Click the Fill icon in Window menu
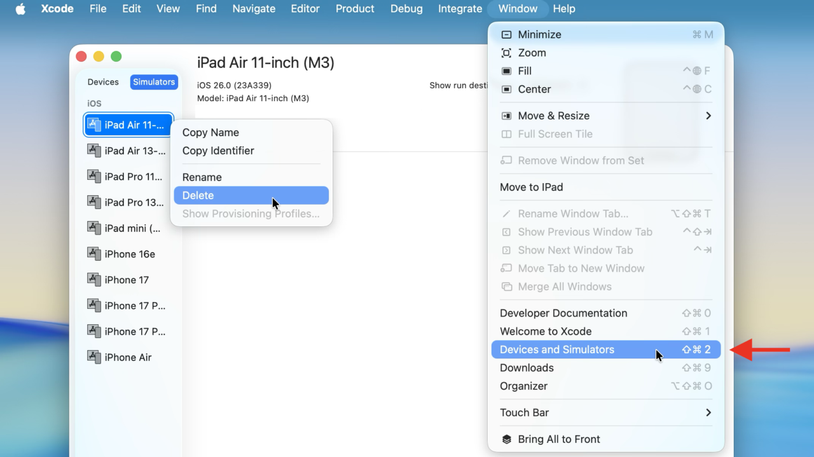814x457 pixels. click(506, 71)
